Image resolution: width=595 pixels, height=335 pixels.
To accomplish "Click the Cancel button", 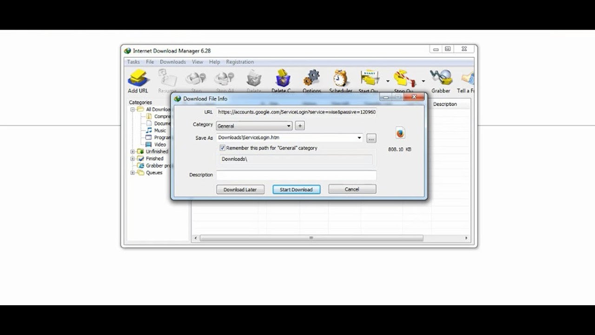I will pyautogui.click(x=352, y=189).
